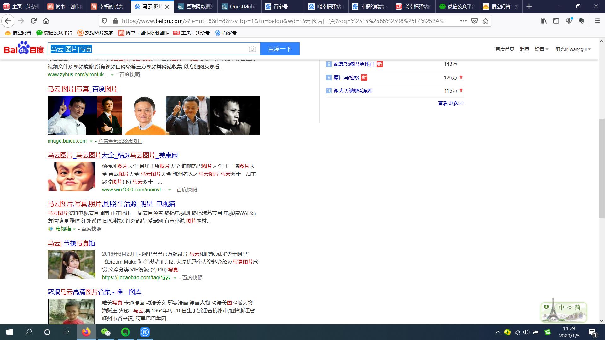Go back with the browser back arrow
The height and width of the screenshot is (340, 605).
click(x=8, y=21)
